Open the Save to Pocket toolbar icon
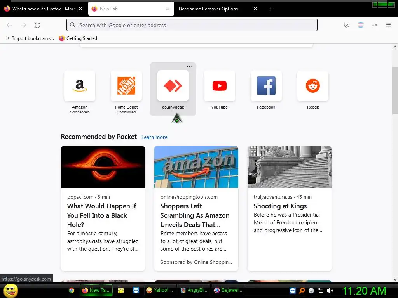Image resolution: width=398 pixels, height=298 pixels. pyautogui.click(x=346, y=25)
